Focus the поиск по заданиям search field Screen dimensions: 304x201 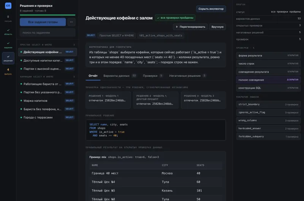point(47,33)
